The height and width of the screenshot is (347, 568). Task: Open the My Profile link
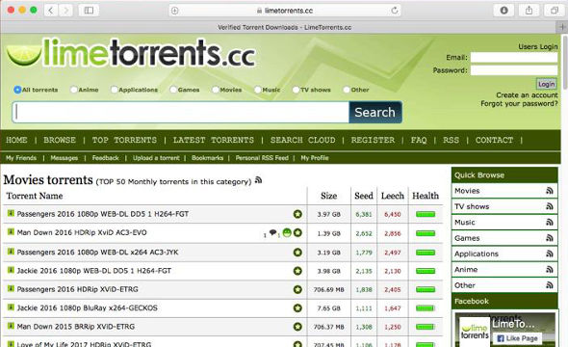tap(315, 158)
